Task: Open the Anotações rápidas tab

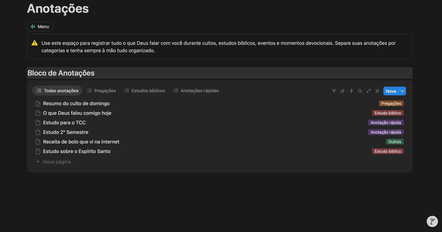Action: click(x=196, y=91)
